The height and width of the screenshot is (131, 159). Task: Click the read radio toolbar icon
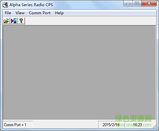pos(14,21)
